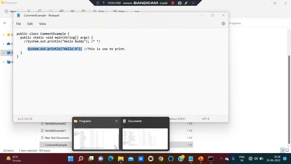
Task: Expand OneDrive cloud tree node
Action: 3,44
